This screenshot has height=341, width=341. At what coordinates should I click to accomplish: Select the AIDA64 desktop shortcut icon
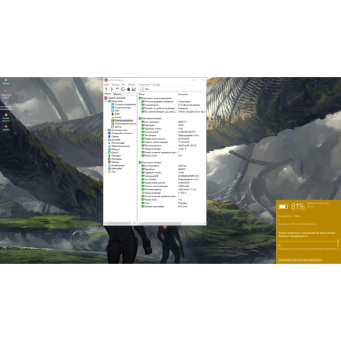[6, 128]
